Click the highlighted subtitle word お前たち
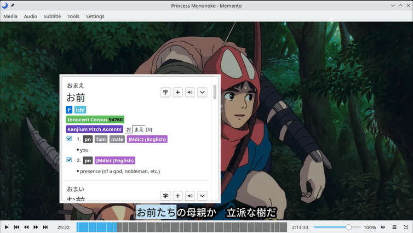 156,212
